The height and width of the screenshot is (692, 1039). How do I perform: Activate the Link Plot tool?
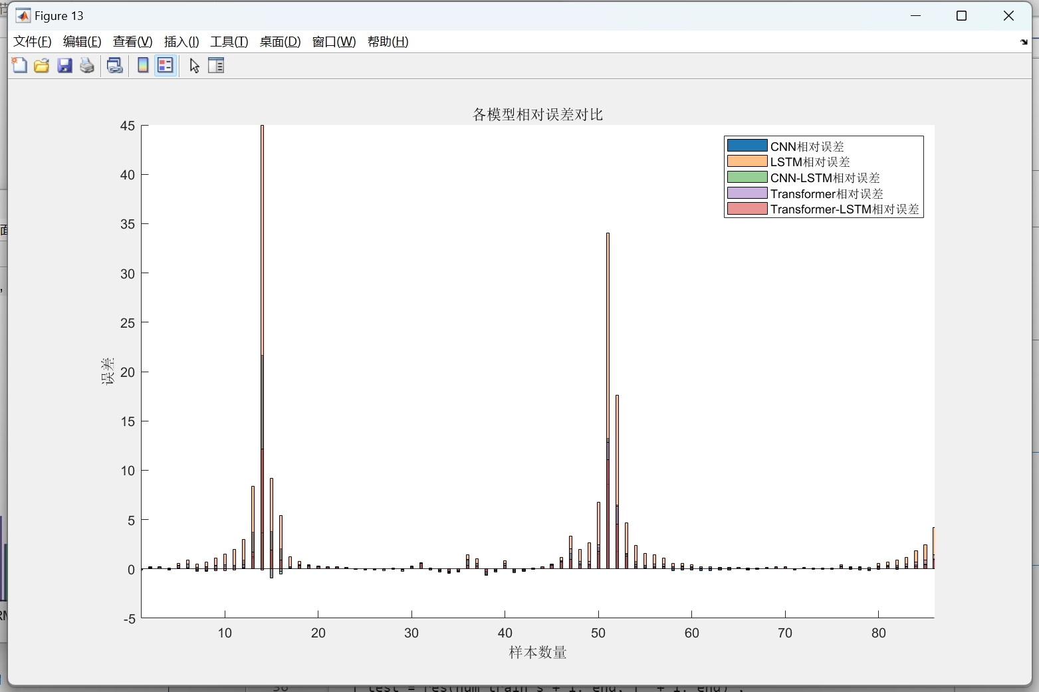114,66
